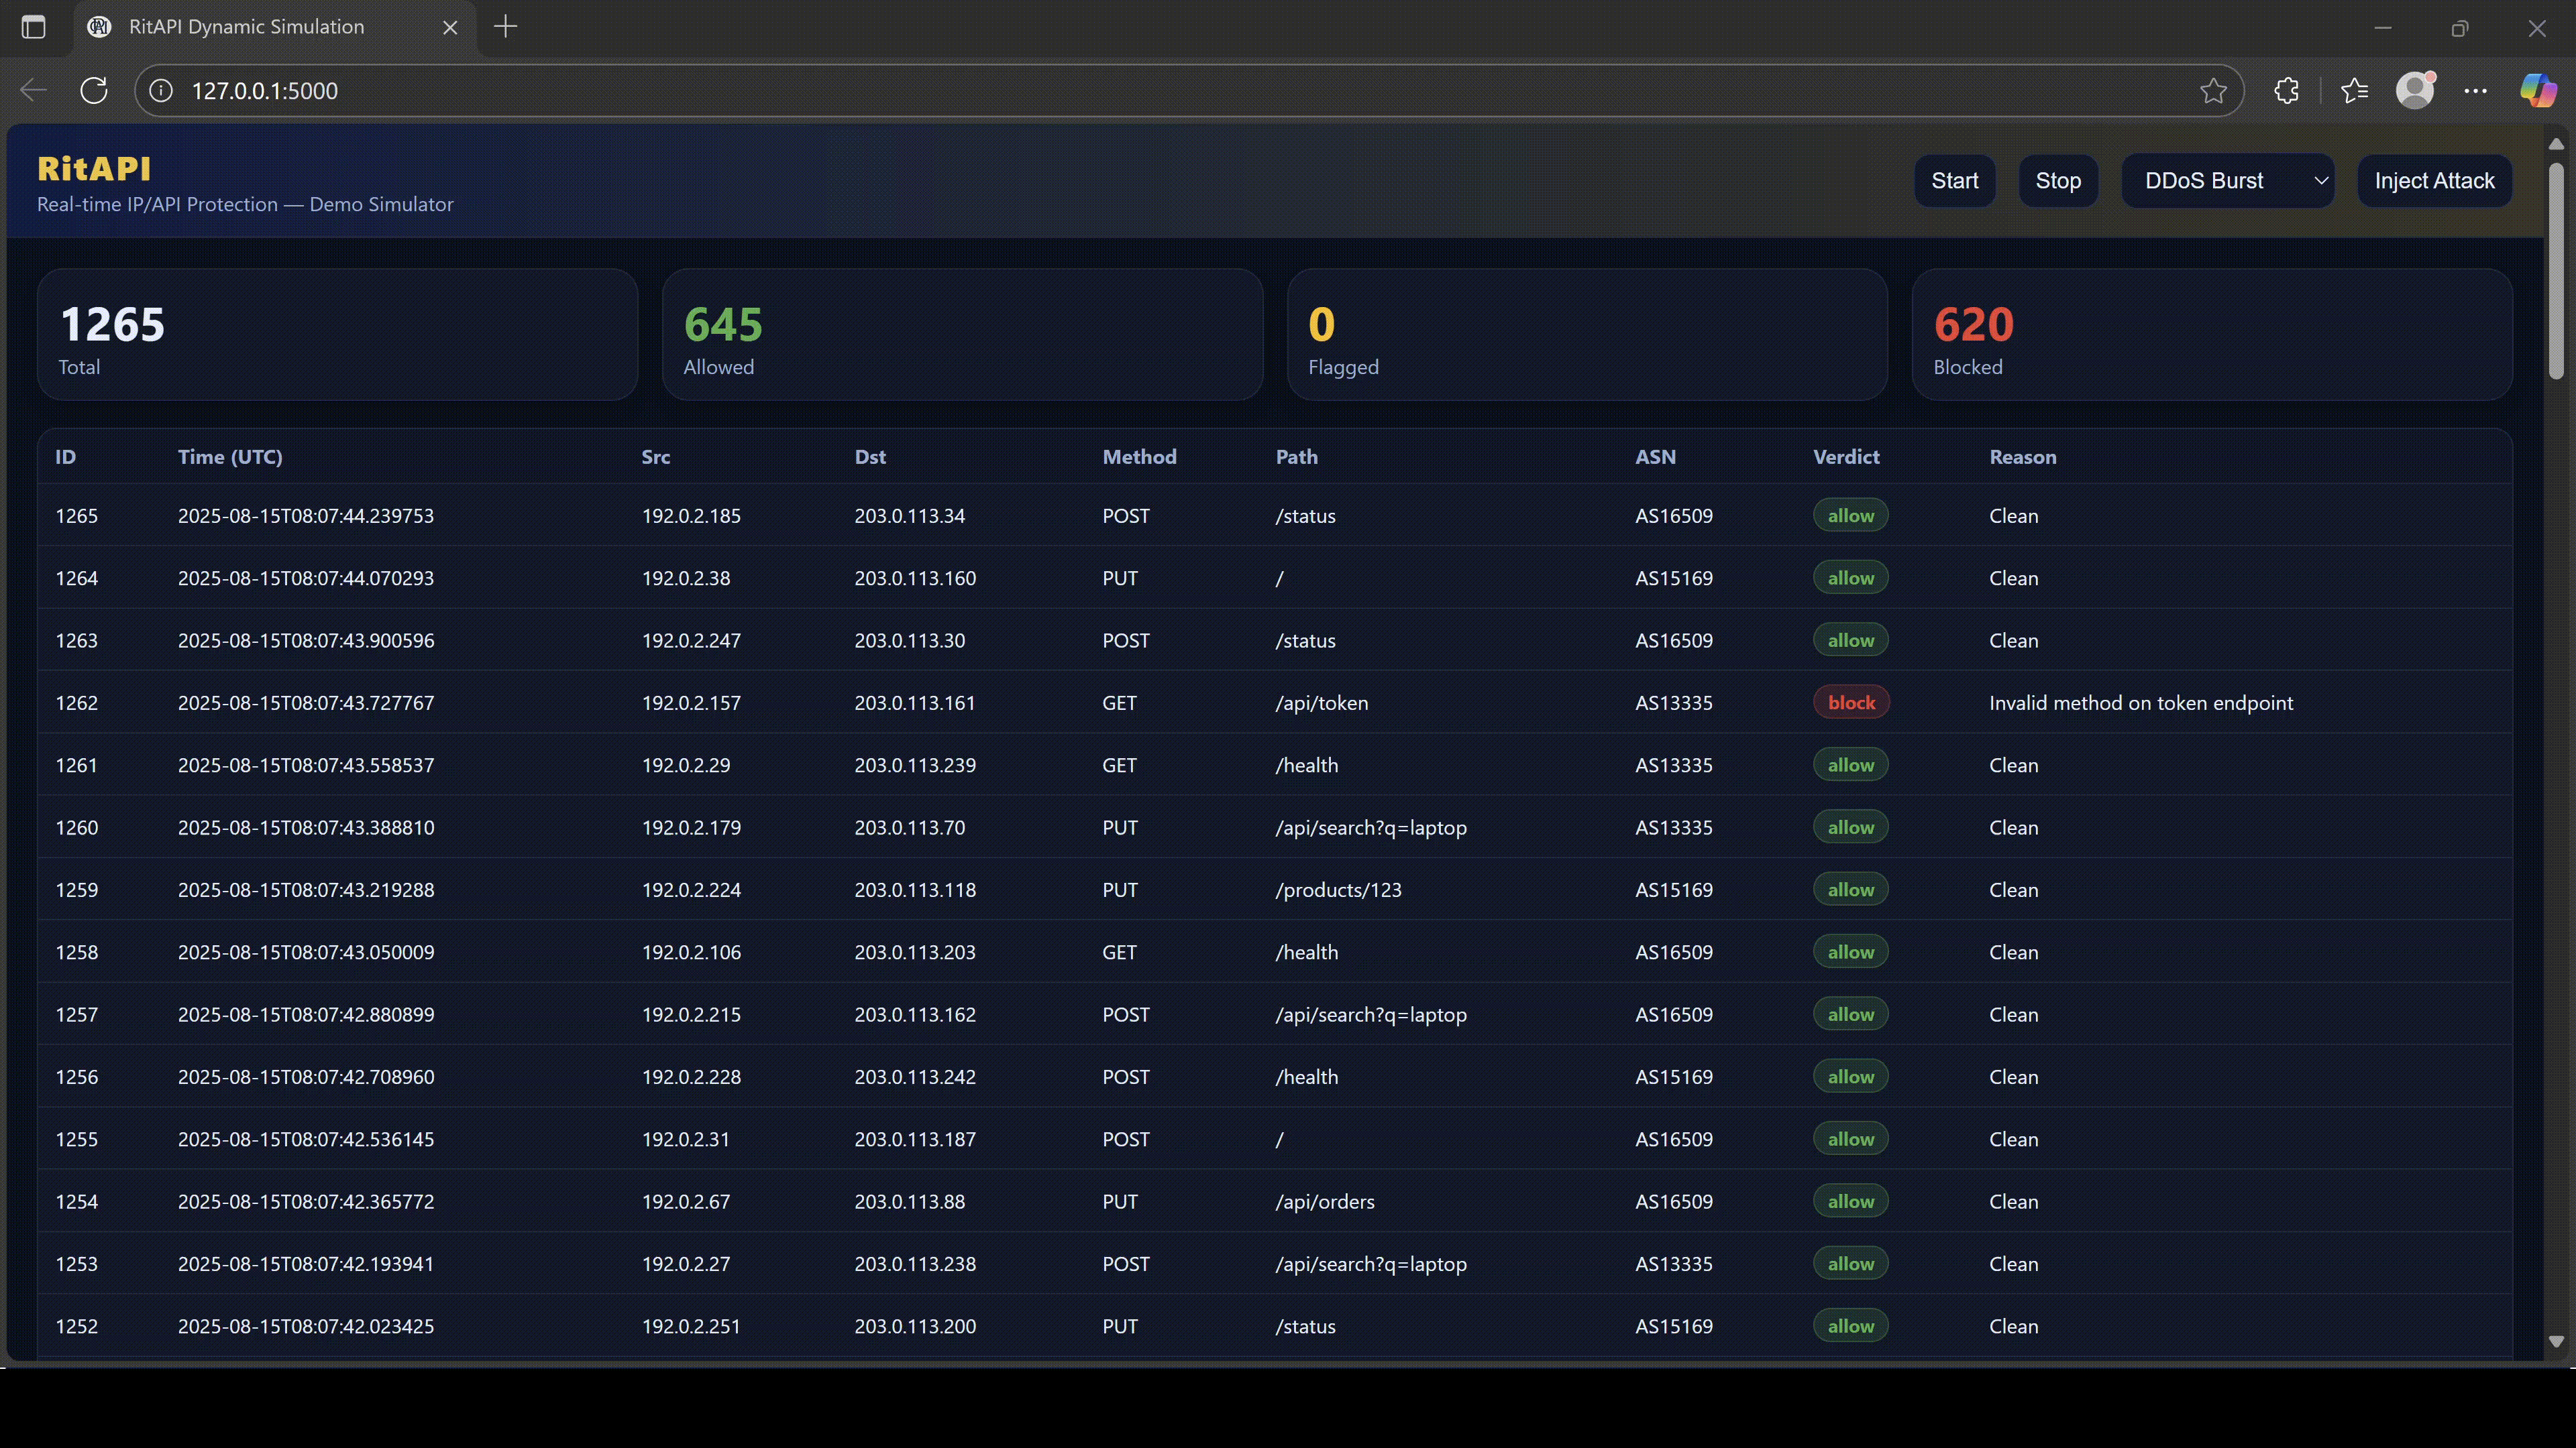Open browser settings and more menu
This screenshot has height=1448, width=2576.
(2476, 90)
